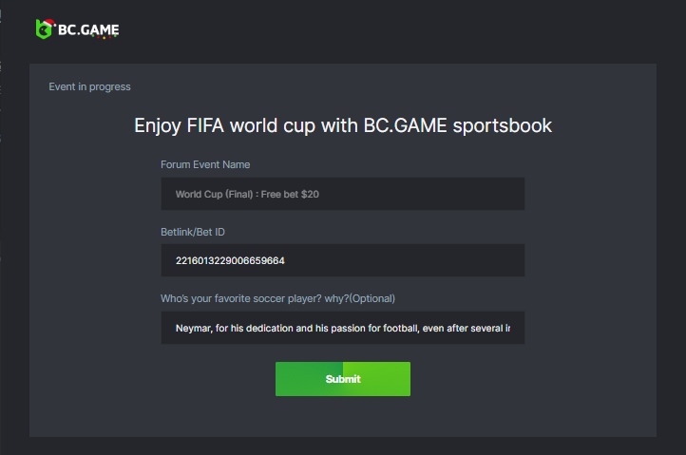Click the "Betlink/Bet ID" label
The image size is (686, 455).
tap(193, 232)
